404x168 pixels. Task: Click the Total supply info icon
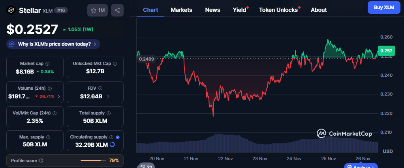(107, 113)
